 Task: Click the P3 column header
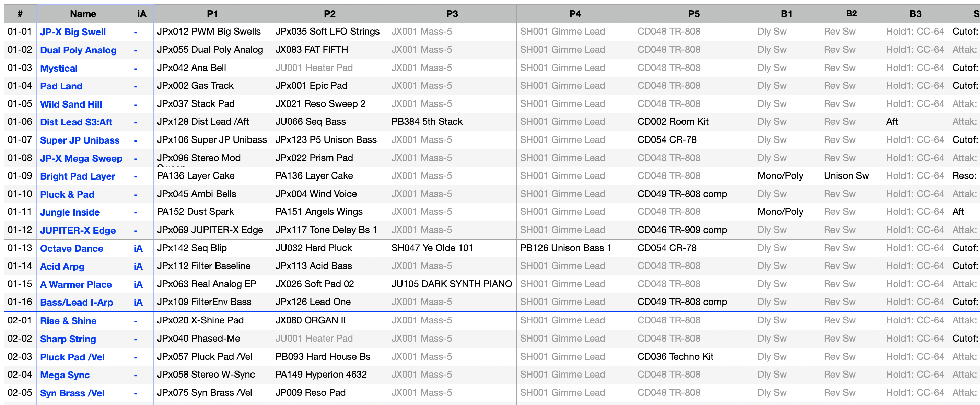pos(452,14)
